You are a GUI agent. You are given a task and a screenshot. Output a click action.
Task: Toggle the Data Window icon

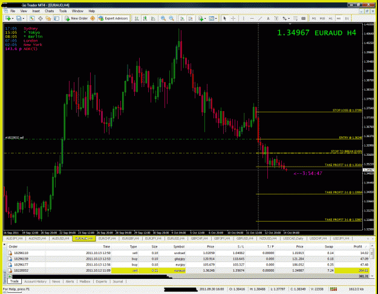41,18
